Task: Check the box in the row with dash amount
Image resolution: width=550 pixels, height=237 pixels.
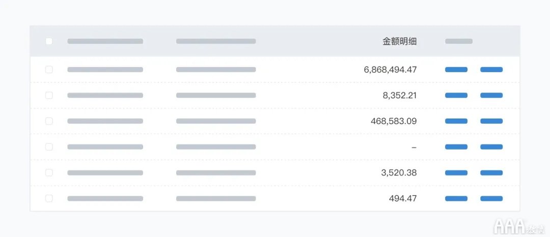Action: click(x=49, y=146)
